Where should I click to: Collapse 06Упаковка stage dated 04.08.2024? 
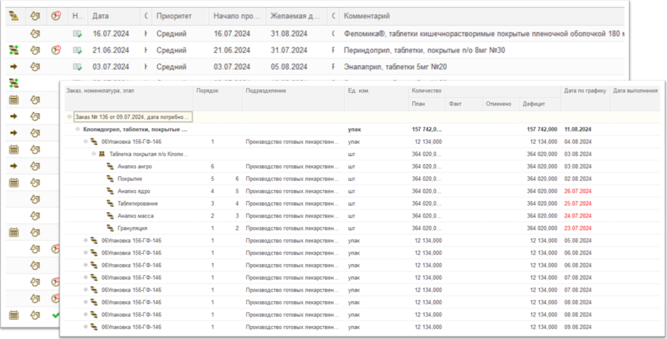85,141
